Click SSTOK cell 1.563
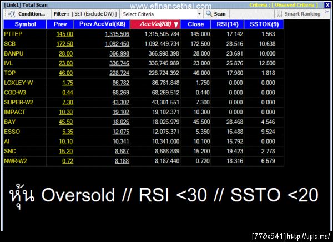The width and height of the screenshot is (333, 242). click(268, 34)
